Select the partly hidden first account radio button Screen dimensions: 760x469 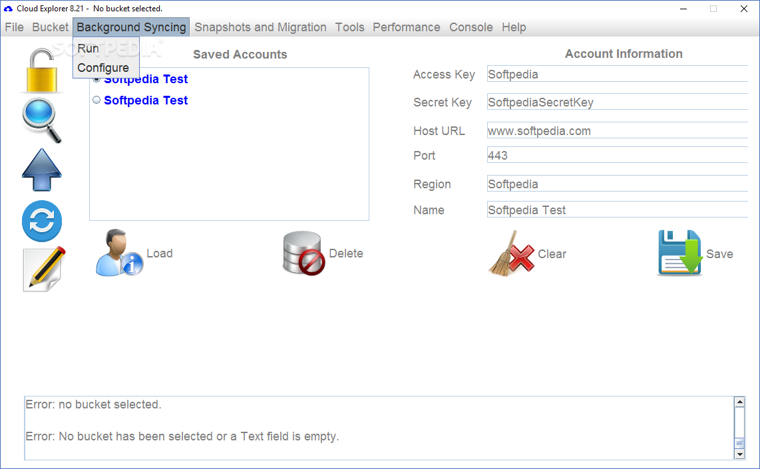[96, 79]
